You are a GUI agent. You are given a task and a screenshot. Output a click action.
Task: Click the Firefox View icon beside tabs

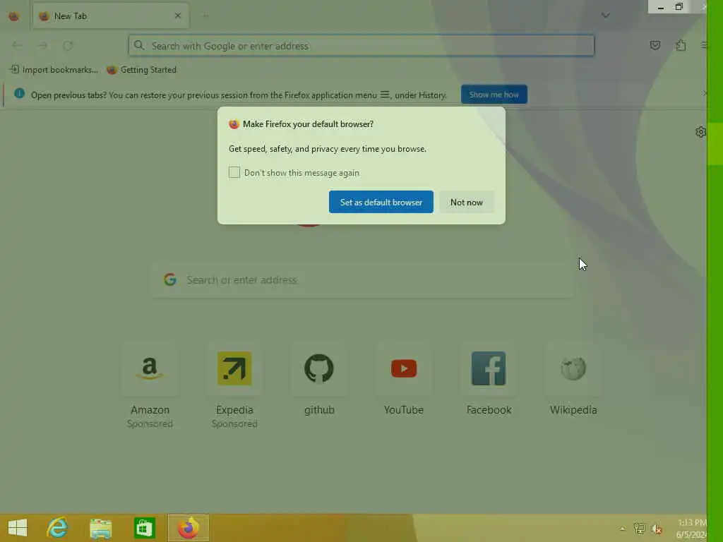point(14,16)
